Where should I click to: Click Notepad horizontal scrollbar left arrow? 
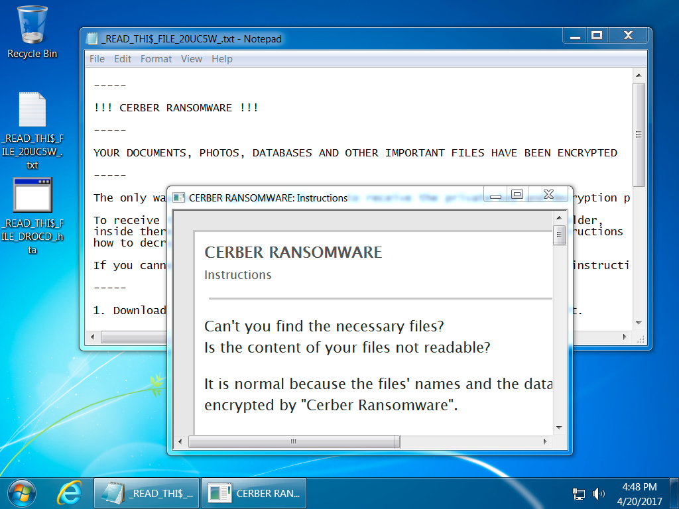pyautogui.click(x=92, y=337)
